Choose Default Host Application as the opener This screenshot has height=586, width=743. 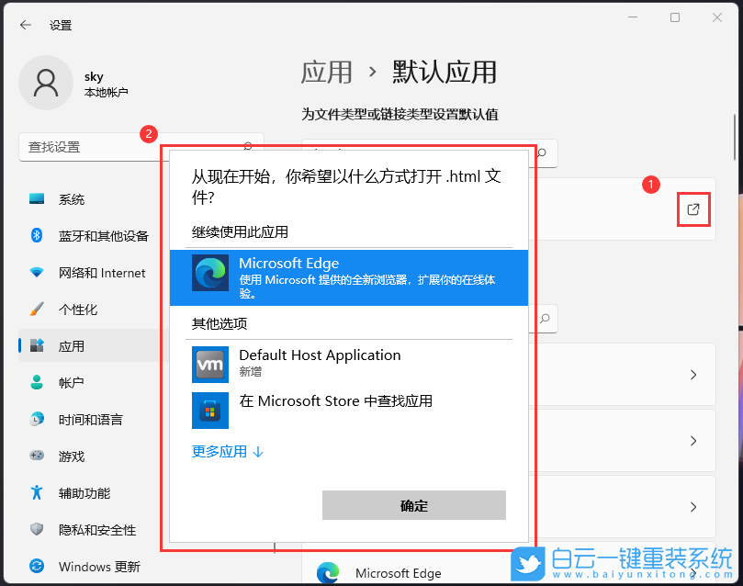[318, 363]
